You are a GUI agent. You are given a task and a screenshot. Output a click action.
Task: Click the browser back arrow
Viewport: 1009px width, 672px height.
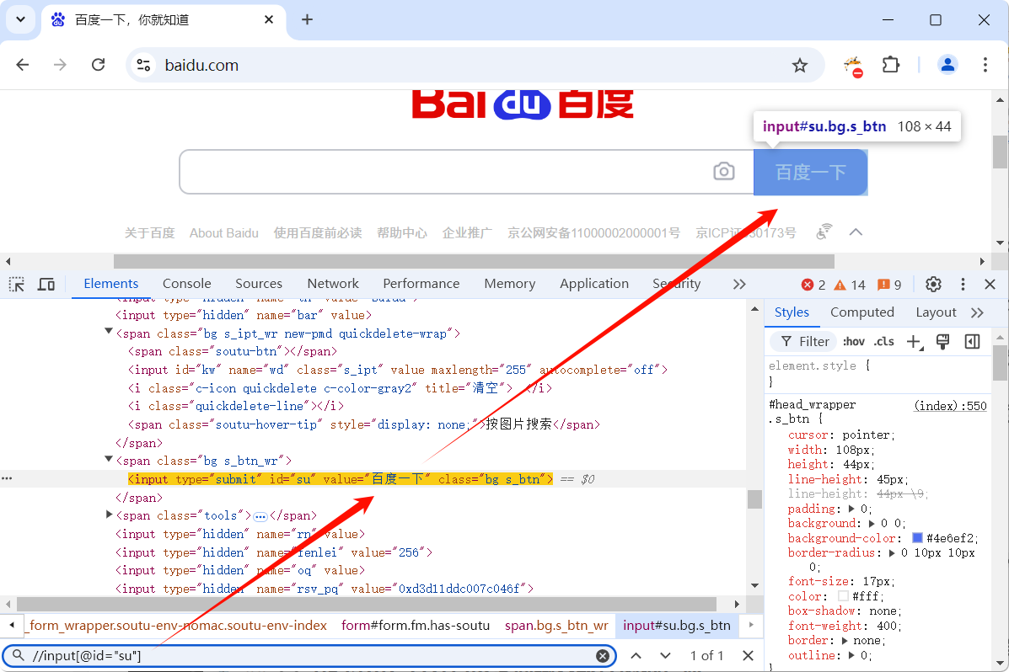23,65
